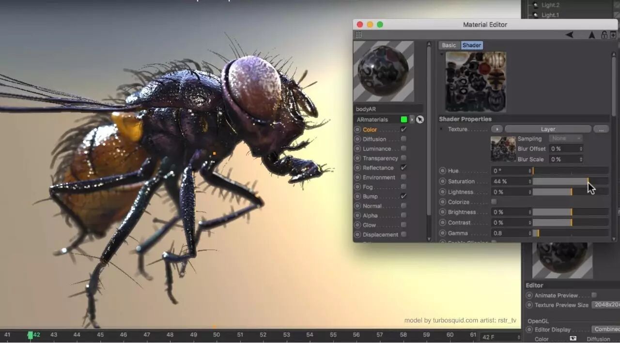The image size is (620, 343).
Task: Click the Saturation slider bar
Action: pyautogui.click(x=571, y=181)
